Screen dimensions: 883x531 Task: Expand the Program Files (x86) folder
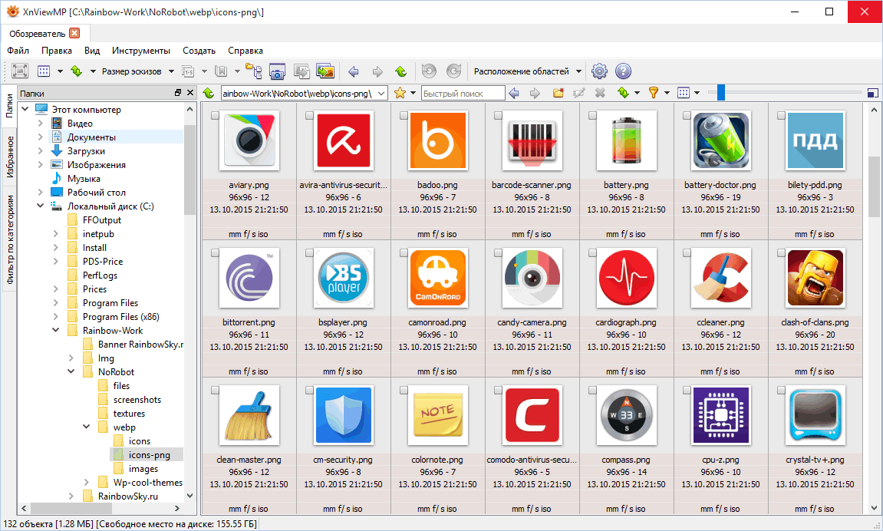(x=56, y=316)
